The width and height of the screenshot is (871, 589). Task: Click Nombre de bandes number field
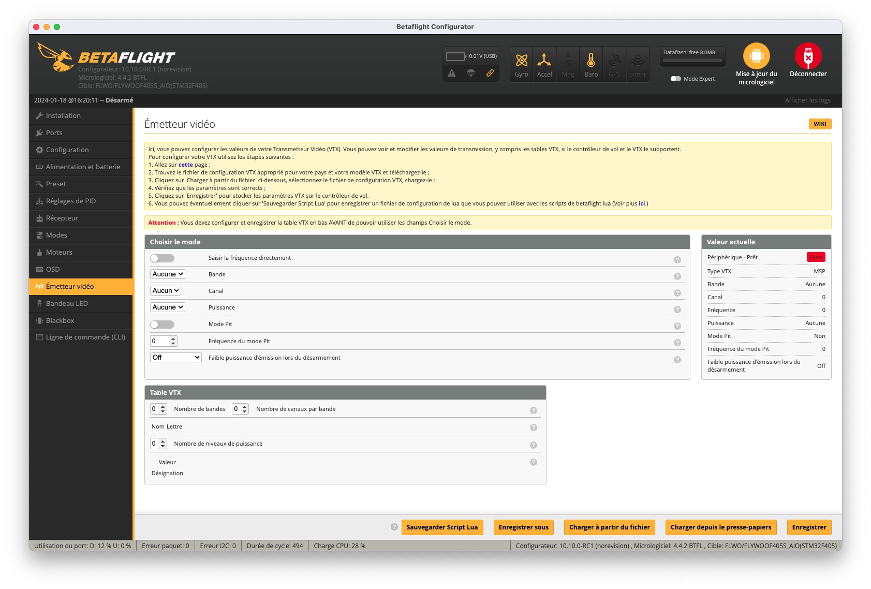point(158,409)
